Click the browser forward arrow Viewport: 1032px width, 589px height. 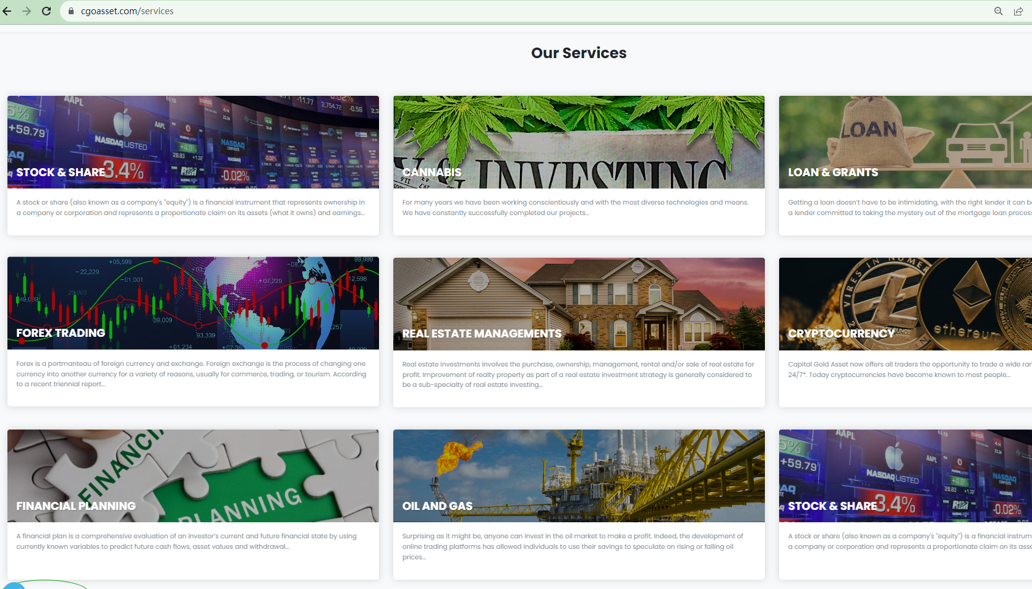click(x=27, y=11)
